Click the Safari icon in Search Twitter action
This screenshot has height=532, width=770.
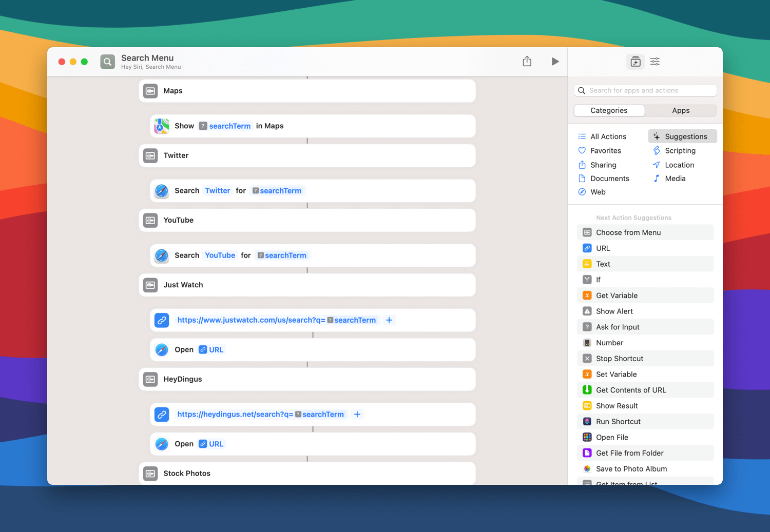click(x=162, y=191)
